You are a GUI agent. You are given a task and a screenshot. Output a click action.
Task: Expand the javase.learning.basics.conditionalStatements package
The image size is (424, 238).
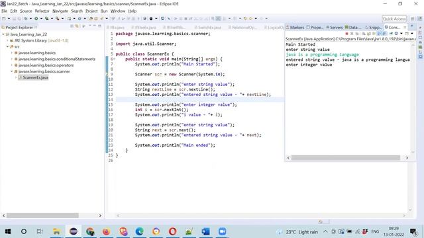pyautogui.click(x=12, y=59)
